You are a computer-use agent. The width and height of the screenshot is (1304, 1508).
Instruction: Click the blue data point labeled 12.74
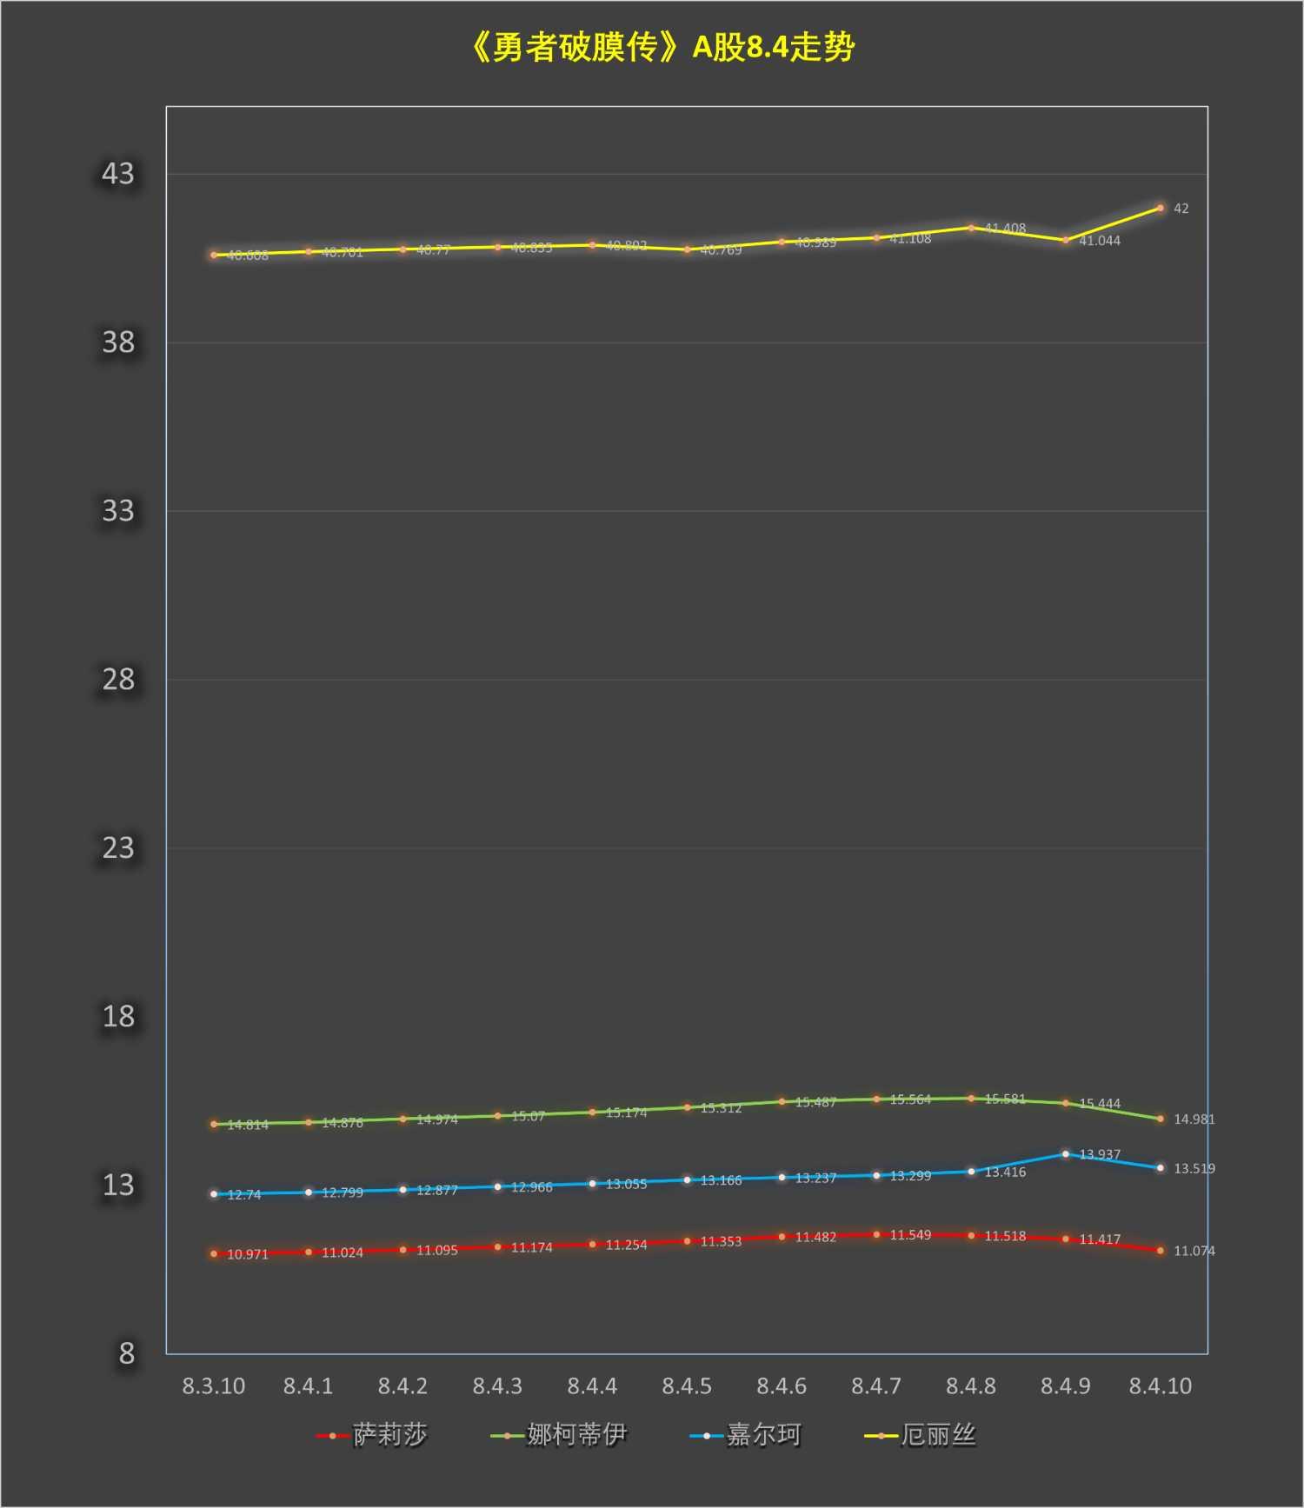[214, 1194]
